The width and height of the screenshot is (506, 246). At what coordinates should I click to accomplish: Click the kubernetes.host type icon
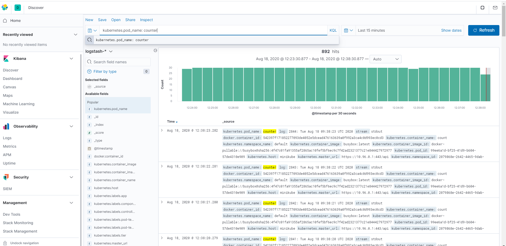[x=89, y=188]
